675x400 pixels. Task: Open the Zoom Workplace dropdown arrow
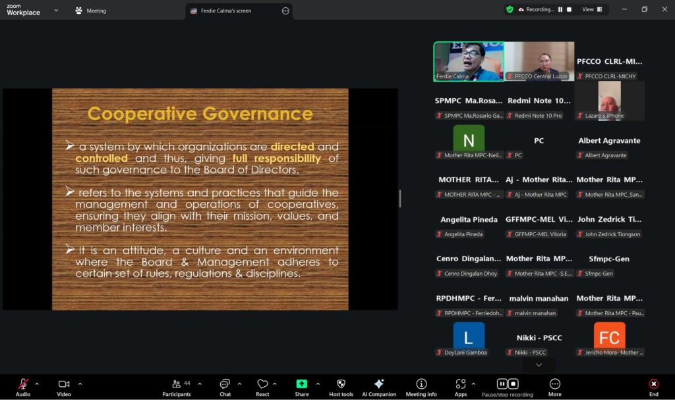point(56,11)
